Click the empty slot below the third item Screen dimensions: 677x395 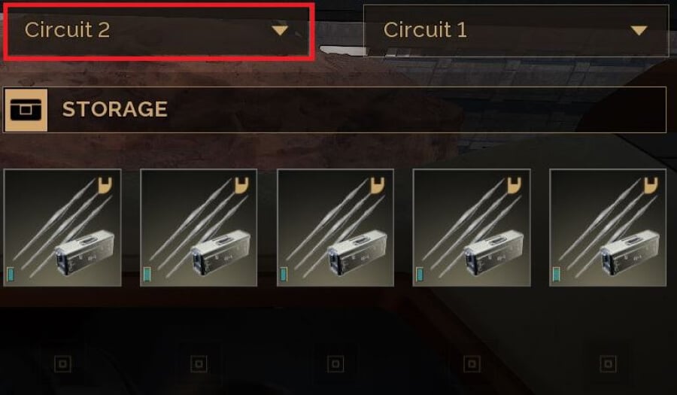(335, 364)
